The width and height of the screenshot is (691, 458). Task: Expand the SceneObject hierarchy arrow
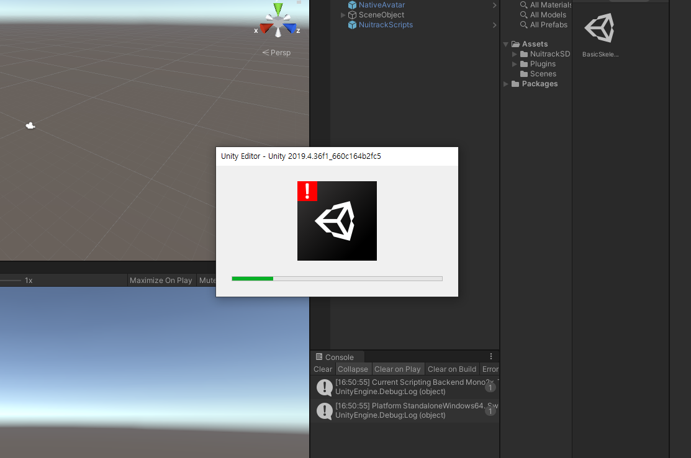pos(343,15)
